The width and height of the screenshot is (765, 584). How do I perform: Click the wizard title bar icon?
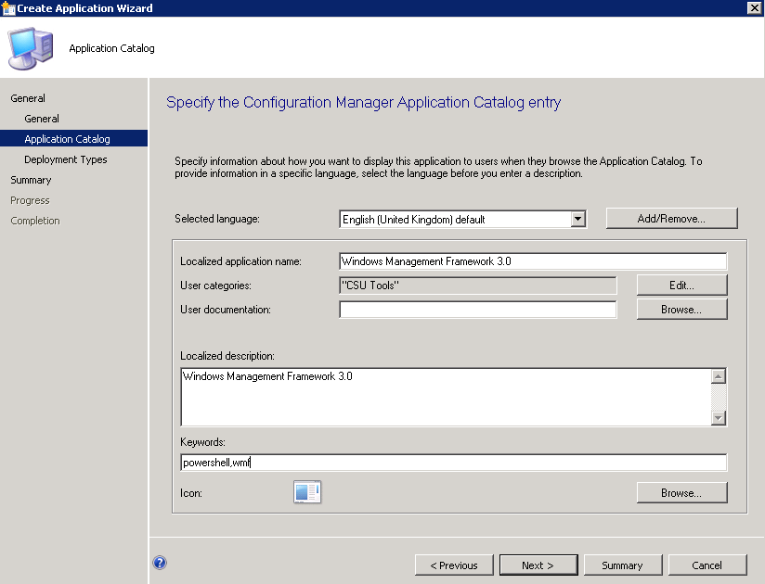[x=8, y=8]
